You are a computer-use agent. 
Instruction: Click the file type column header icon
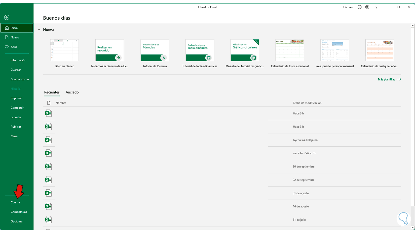pyautogui.click(x=49, y=103)
